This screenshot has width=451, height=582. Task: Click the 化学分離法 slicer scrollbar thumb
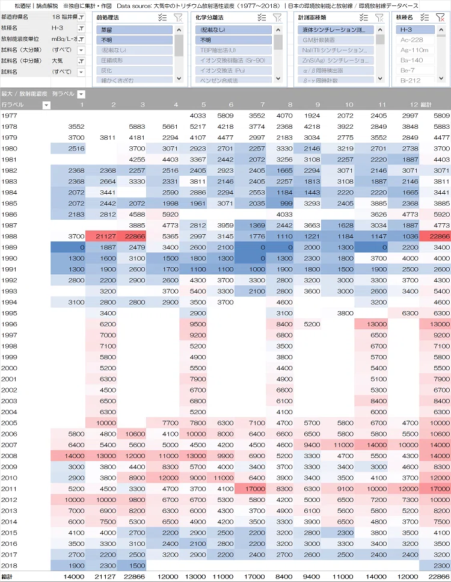click(278, 42)
